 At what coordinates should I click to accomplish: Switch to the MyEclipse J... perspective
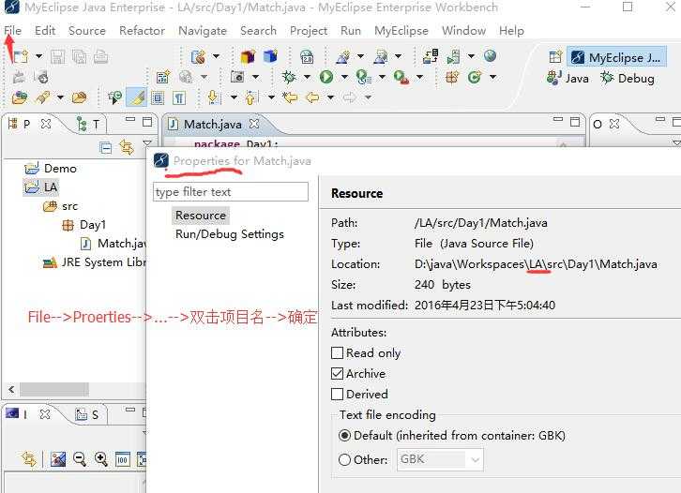[616, 57]
